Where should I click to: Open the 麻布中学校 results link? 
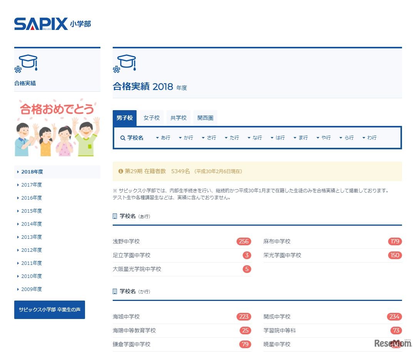pos(276,241)
